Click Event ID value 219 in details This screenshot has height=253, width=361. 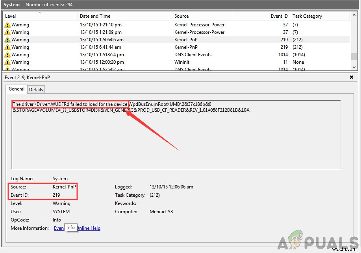pos(56,195)
